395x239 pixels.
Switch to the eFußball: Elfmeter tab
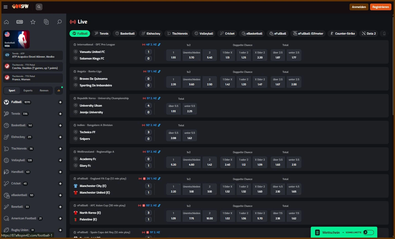(308, 34)
